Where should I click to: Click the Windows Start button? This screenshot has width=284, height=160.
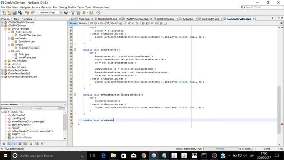click(5, 156)
